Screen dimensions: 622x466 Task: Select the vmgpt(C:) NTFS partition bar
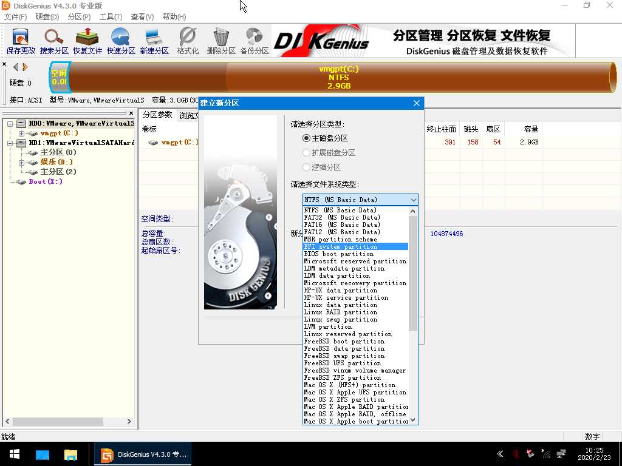[x=339, y=77]
